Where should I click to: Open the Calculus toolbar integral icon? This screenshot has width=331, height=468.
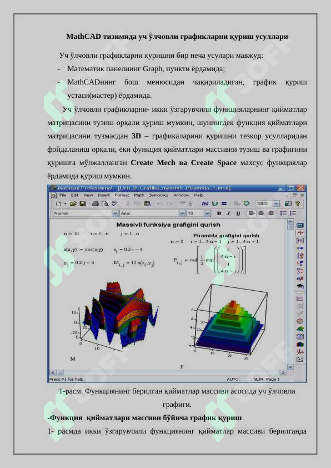pyautogui.click(x=300, y=256)
